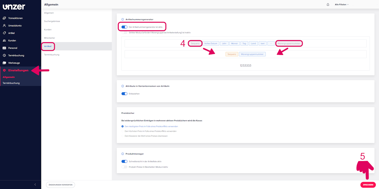Viewport: 379px width, 189px height.
Task: Open the Alle Filialen dropdown
Action: pyautogui.click(x=342, y=4)
